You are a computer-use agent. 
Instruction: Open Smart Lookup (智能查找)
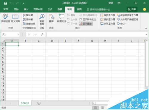tap(42, 20)
